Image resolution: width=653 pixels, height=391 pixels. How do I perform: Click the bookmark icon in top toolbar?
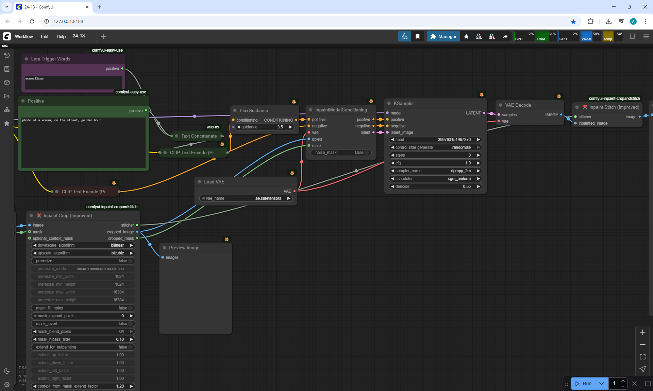(418, 36)
